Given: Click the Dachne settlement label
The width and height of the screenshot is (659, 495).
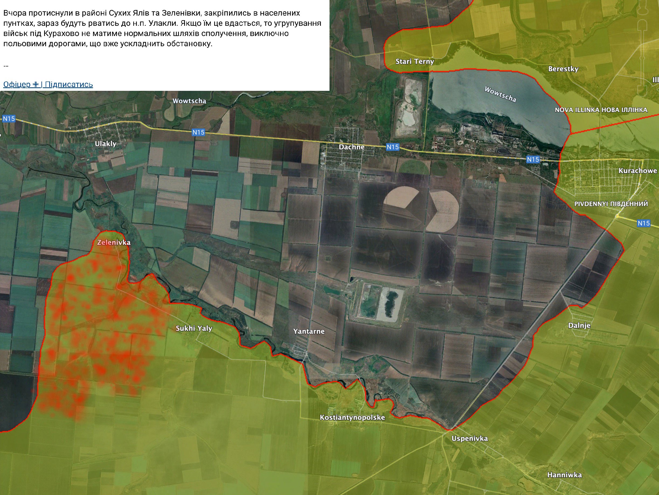Looking at the screenshot, I should 352,147.
